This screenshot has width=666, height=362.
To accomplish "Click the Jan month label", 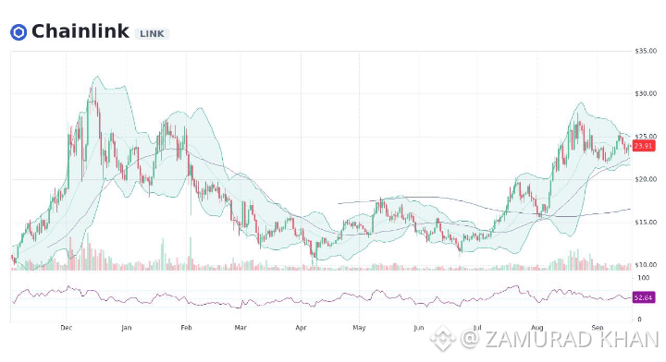I will coord(126,328).
